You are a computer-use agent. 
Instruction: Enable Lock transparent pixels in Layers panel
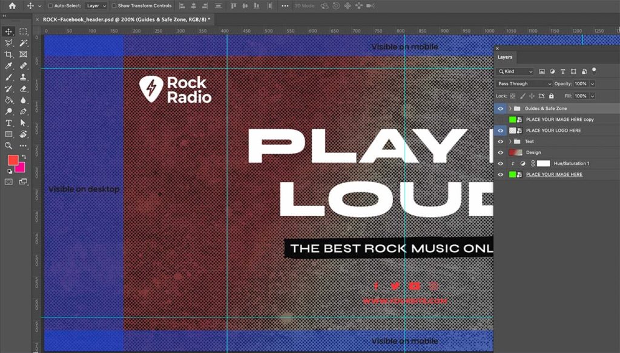[x=513, y=96]
